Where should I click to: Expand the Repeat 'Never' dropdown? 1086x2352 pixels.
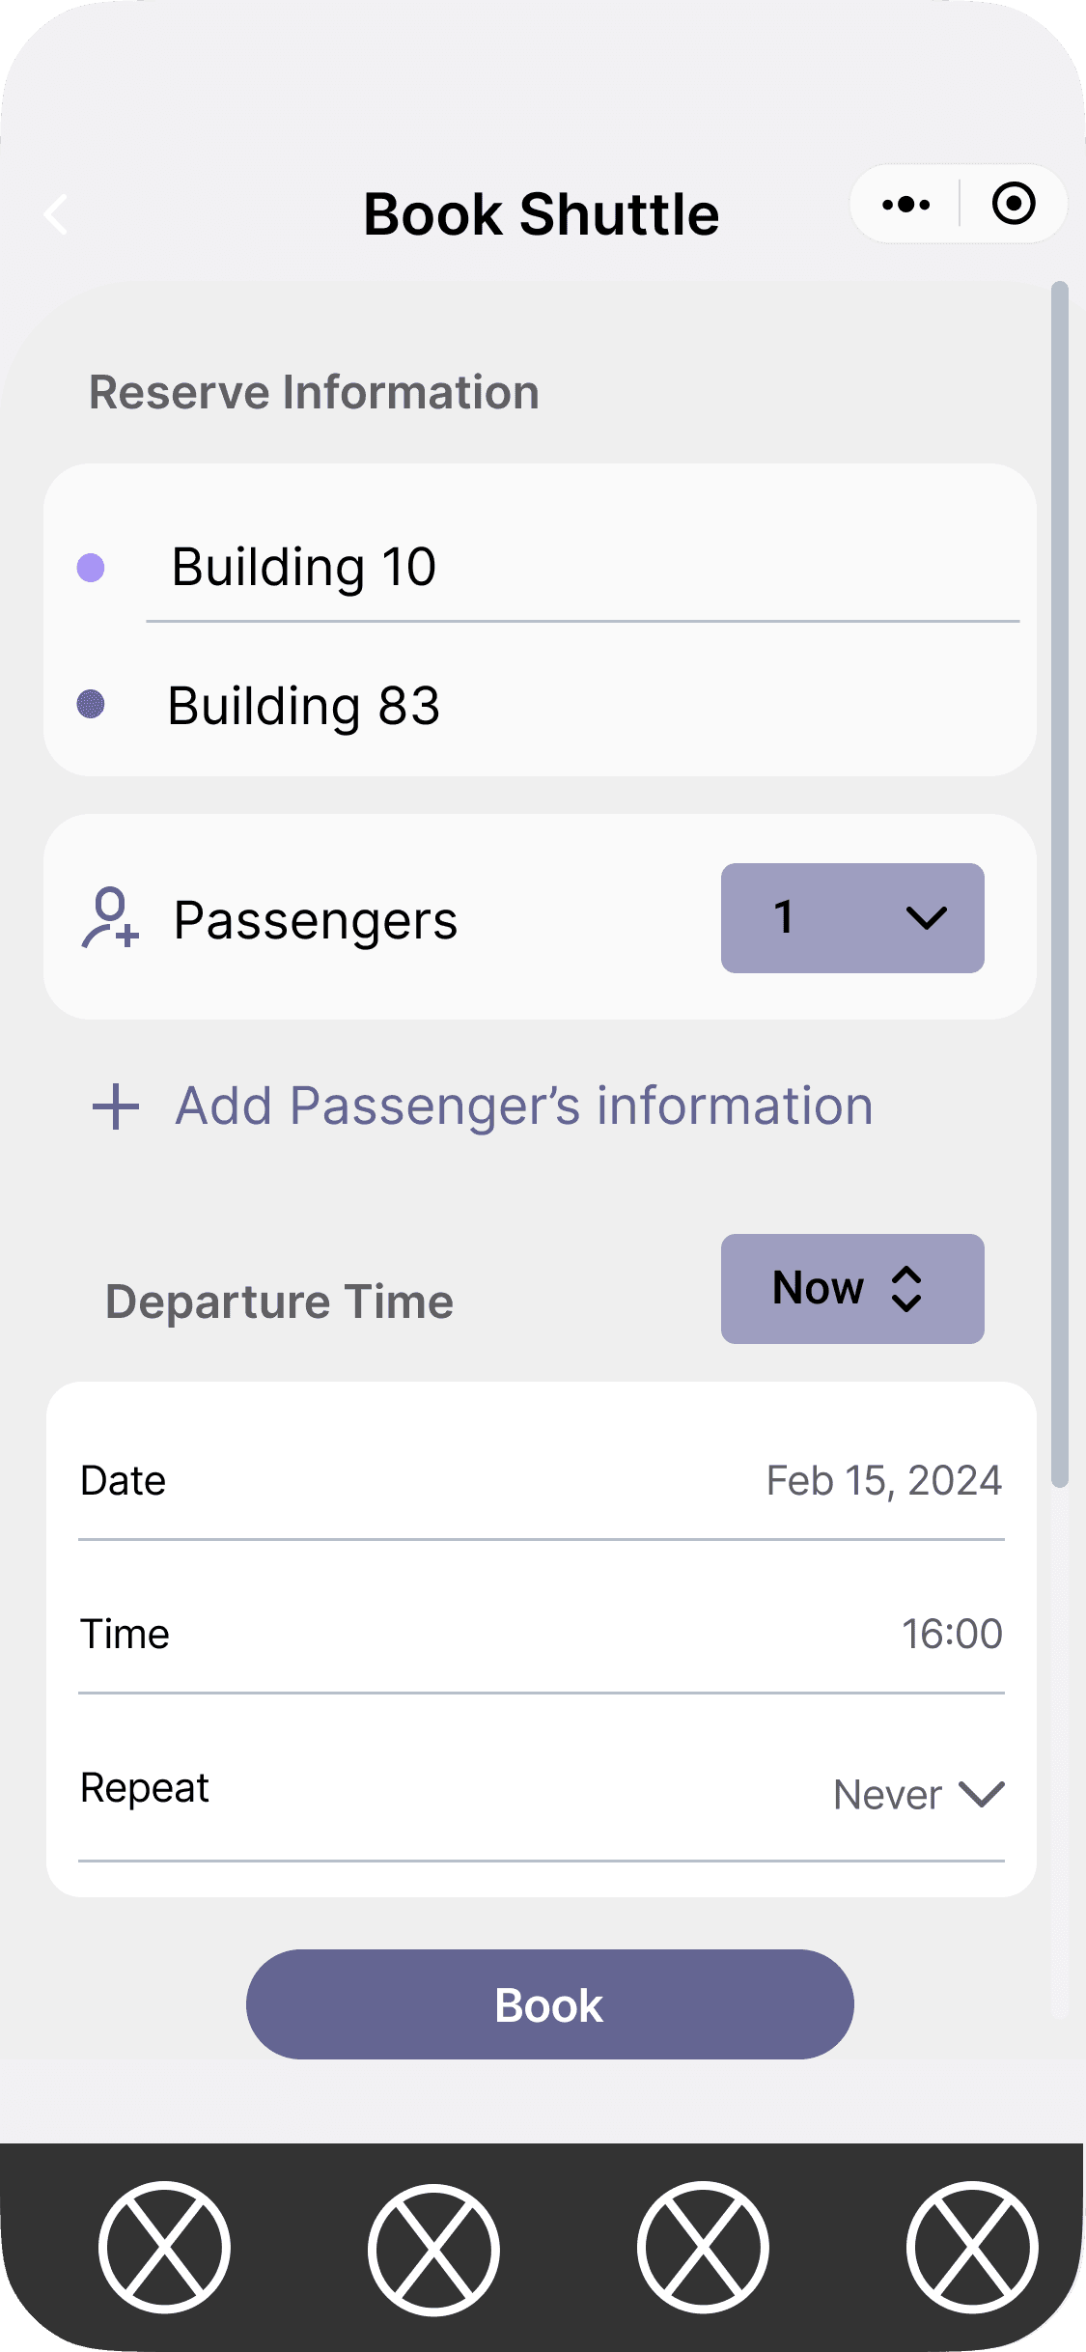[918, 1795]
